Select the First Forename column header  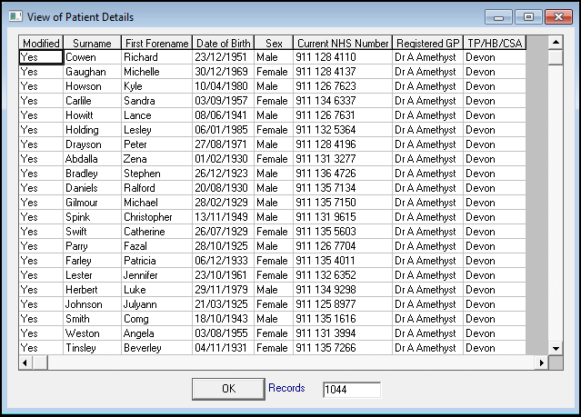coord(156,43)
